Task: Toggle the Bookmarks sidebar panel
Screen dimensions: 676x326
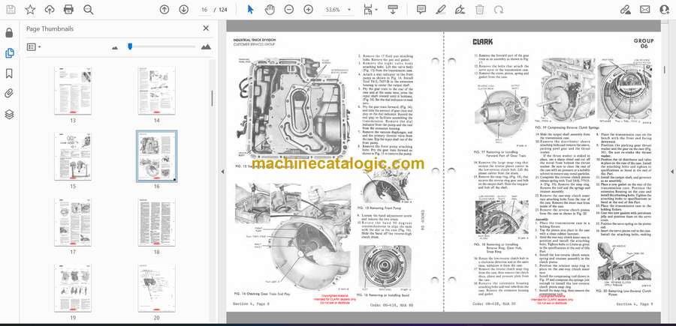Action: 9,73
